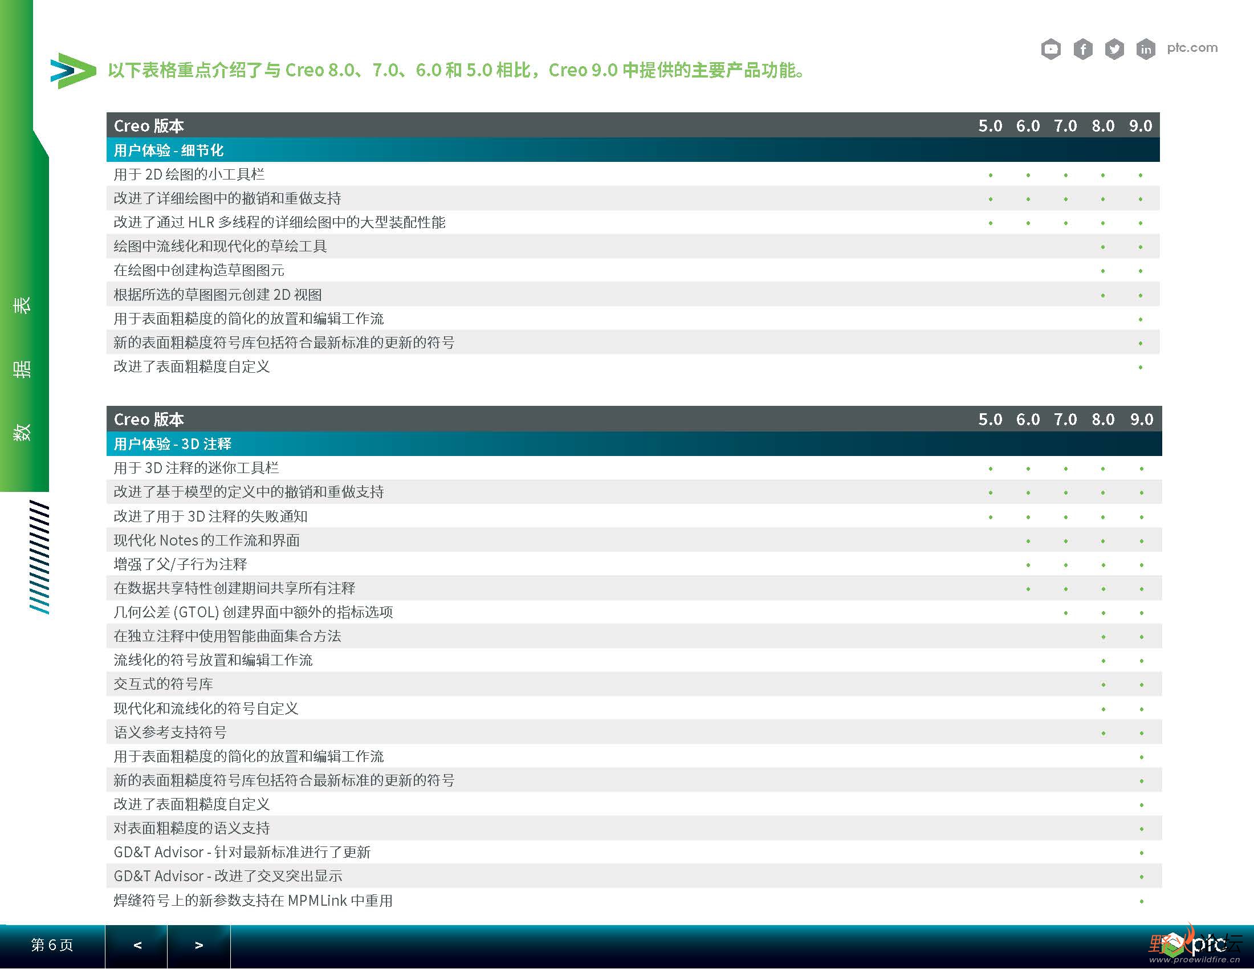The height and width of the screenshot is (969, 1254).
Task: Click row 改进了基于模型的定义中的撤销和重做支持
Action: pos(634,492)
